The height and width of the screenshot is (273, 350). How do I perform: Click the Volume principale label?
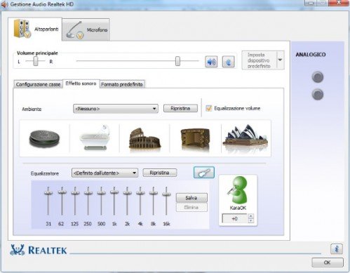coord(37,53)
